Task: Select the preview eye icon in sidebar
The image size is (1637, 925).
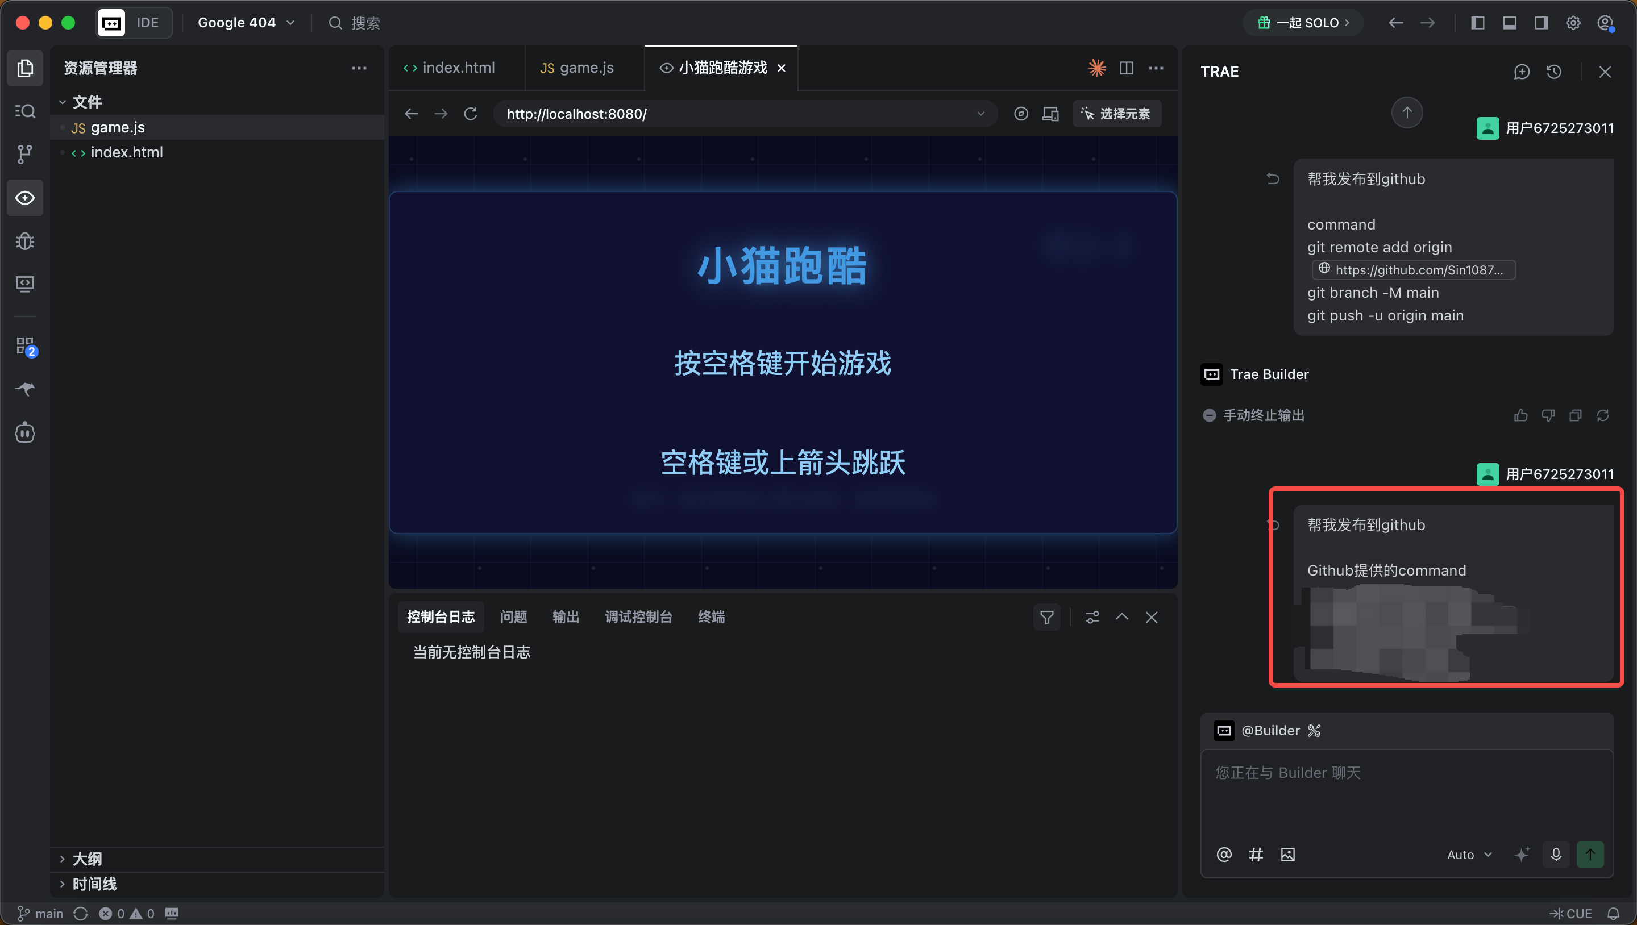Action: [25, 198]
